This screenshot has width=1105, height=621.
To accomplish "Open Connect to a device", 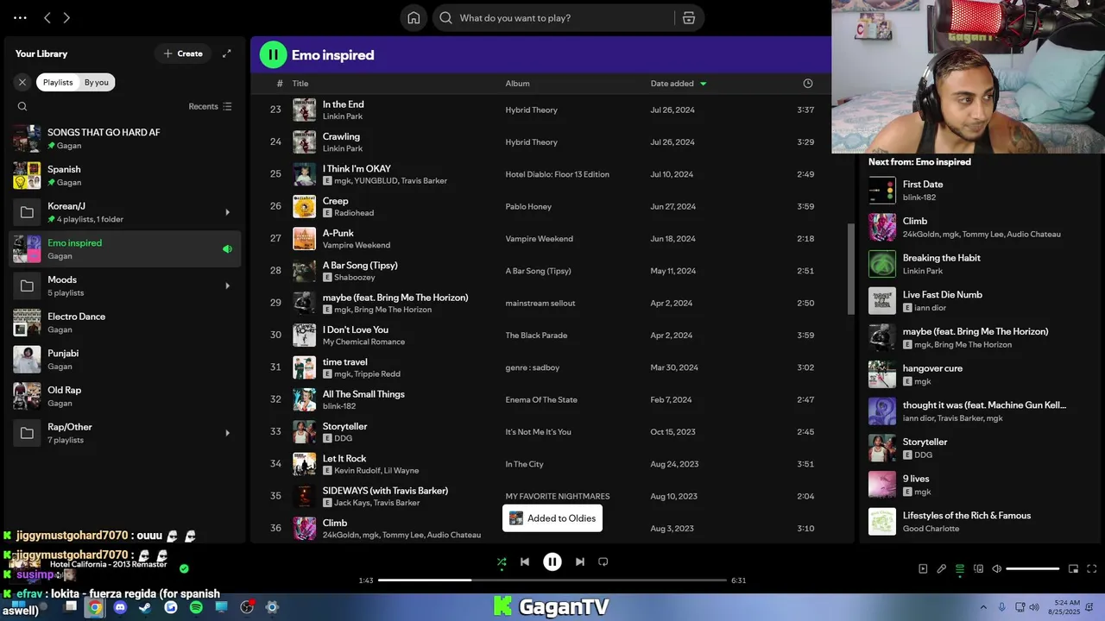I will tap(978, 569).
